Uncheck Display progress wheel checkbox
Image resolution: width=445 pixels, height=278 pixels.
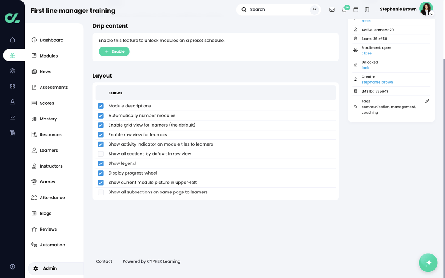100,173
